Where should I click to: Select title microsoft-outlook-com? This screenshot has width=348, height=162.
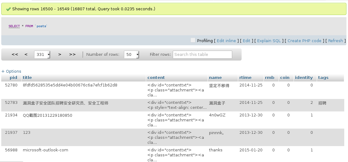pyautogui.click(x=45, y=150)
